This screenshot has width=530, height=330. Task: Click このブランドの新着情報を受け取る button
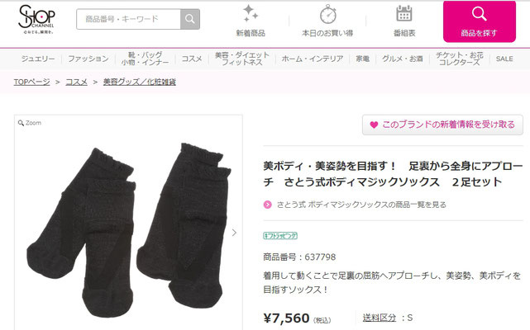click(442, 125)
